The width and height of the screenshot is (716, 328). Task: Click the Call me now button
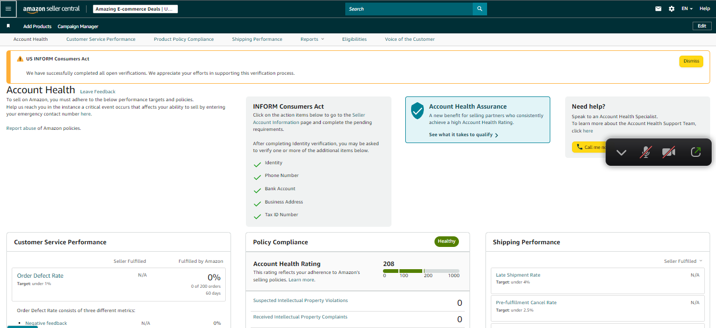[x=589, y=147]
